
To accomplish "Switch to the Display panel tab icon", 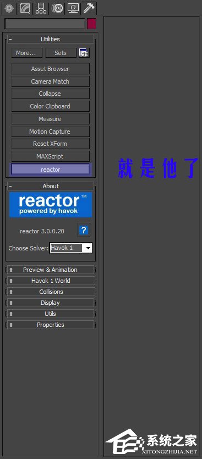I will coord(73,8).
